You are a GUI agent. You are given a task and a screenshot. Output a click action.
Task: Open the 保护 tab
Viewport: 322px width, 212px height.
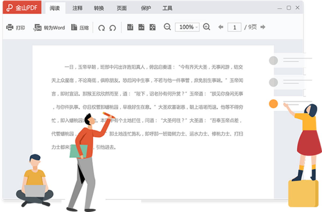146,8
